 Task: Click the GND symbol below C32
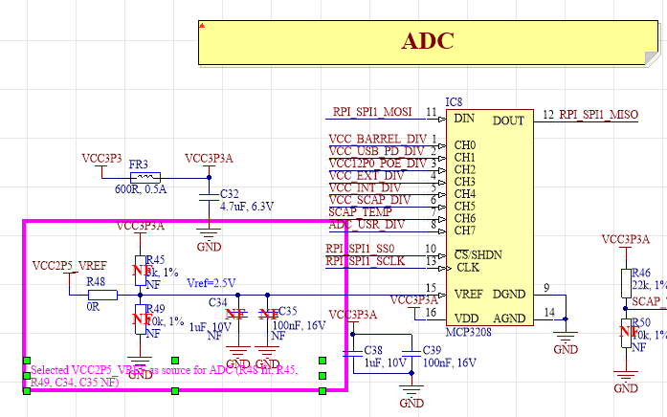click(209, 234)
